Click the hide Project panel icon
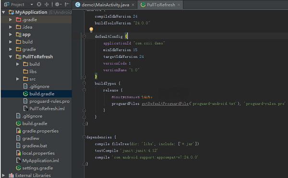 point(67,4)
